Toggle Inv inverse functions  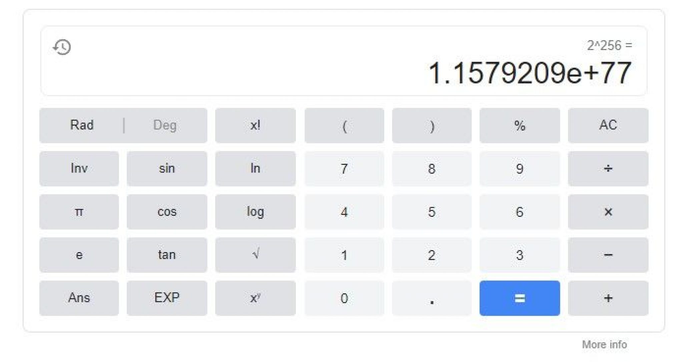click(79, 169)
